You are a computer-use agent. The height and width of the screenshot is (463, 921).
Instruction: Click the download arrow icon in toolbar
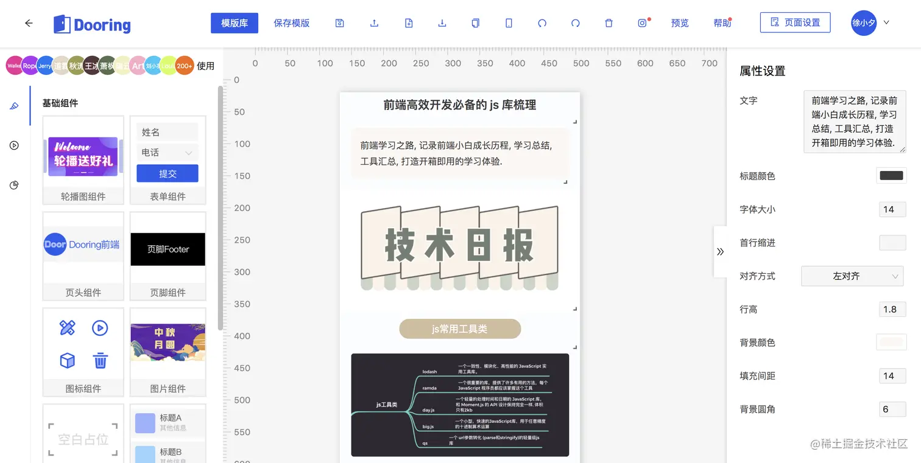click(442, 23)
